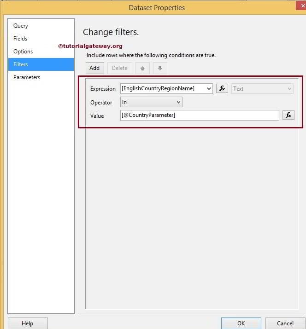This screenshot has height=329, width=306.
Task: Go to the Options page
Action: pyautogui.click(x=23, y=52)
